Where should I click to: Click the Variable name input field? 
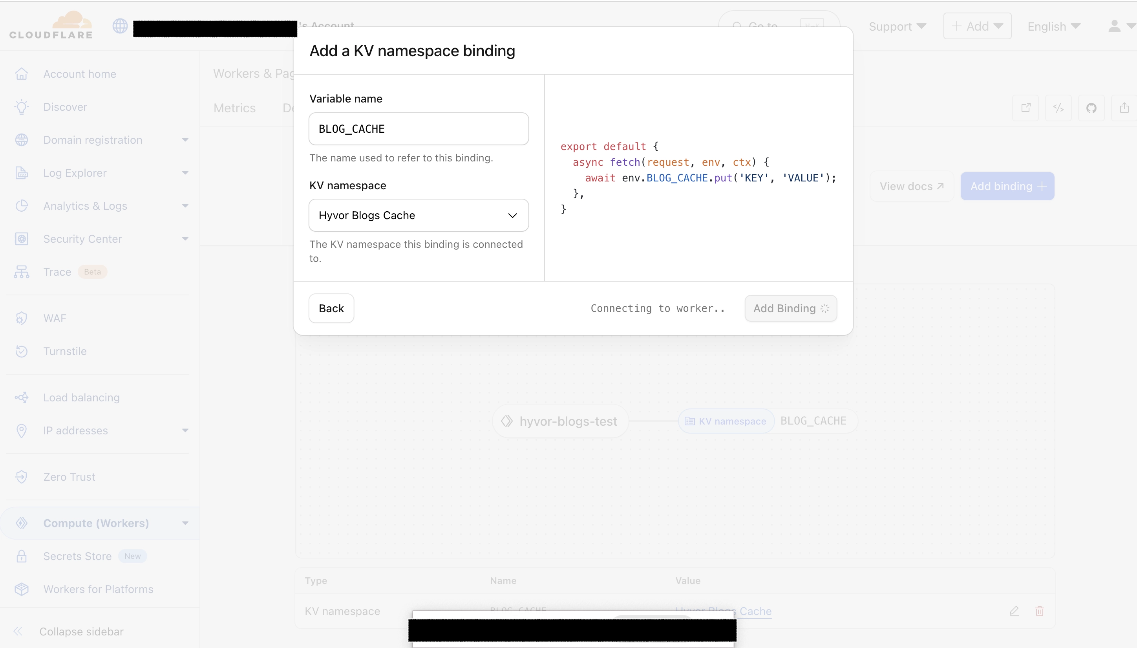(x=419, y=129)
